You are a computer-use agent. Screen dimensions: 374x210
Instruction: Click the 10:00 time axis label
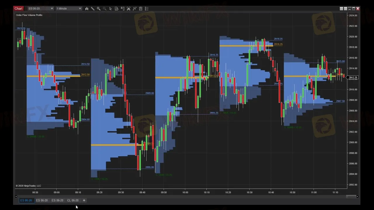[x=185, y=192]
